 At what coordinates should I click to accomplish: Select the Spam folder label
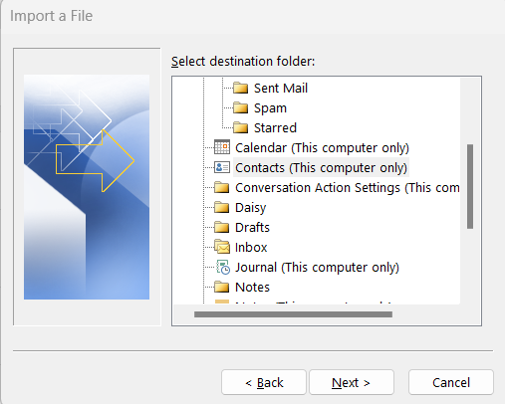coord(270,108)
